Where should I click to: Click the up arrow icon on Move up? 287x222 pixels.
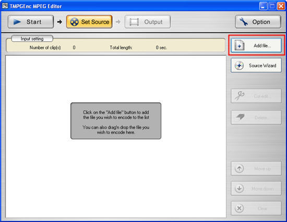pos(239,168)
